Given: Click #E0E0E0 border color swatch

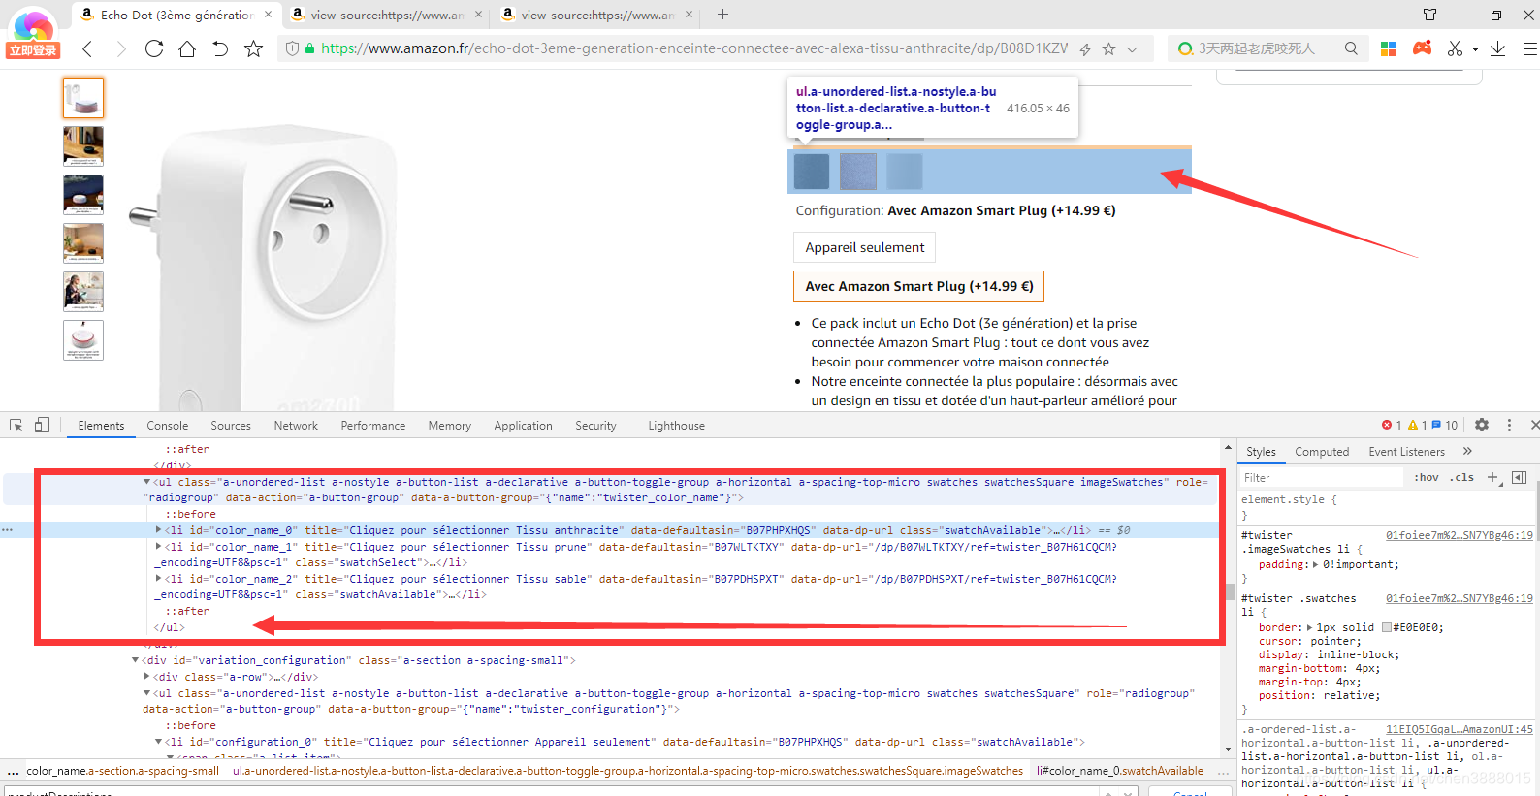Looking at the screenshot, I should point(1387,628).
